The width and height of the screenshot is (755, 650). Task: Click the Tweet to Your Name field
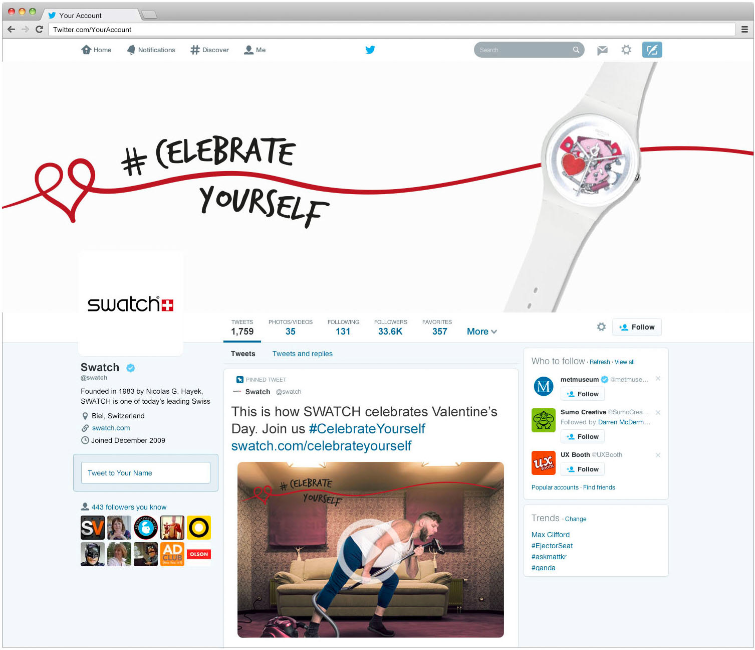(x=145, y=472)
